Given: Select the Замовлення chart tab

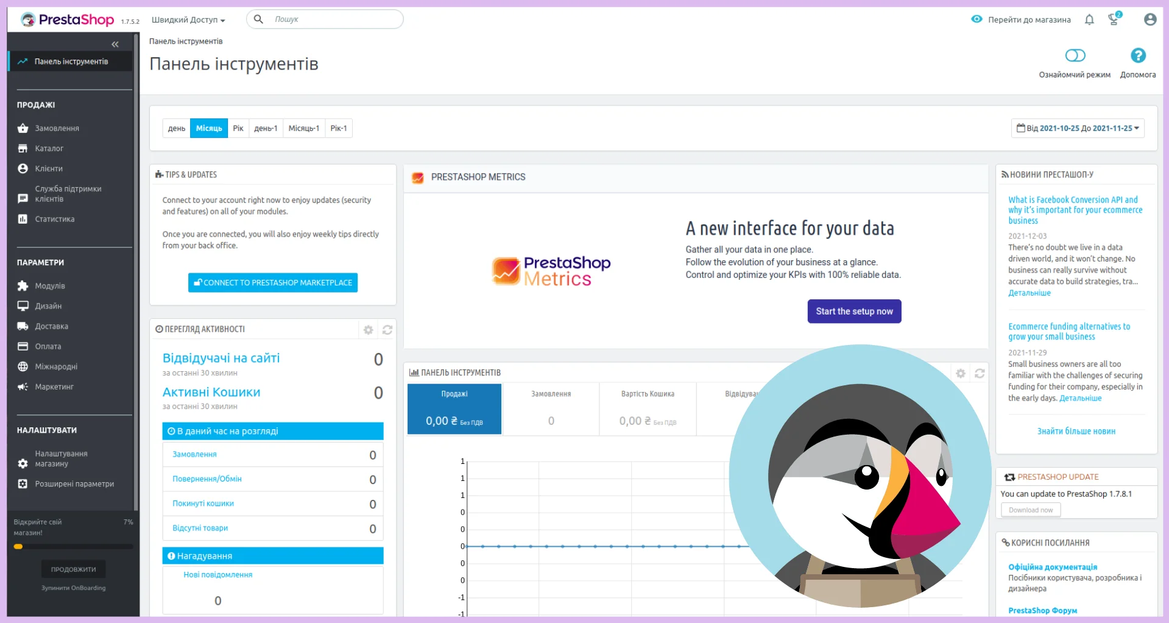Looking at the screenshot, I should (551, 409).
